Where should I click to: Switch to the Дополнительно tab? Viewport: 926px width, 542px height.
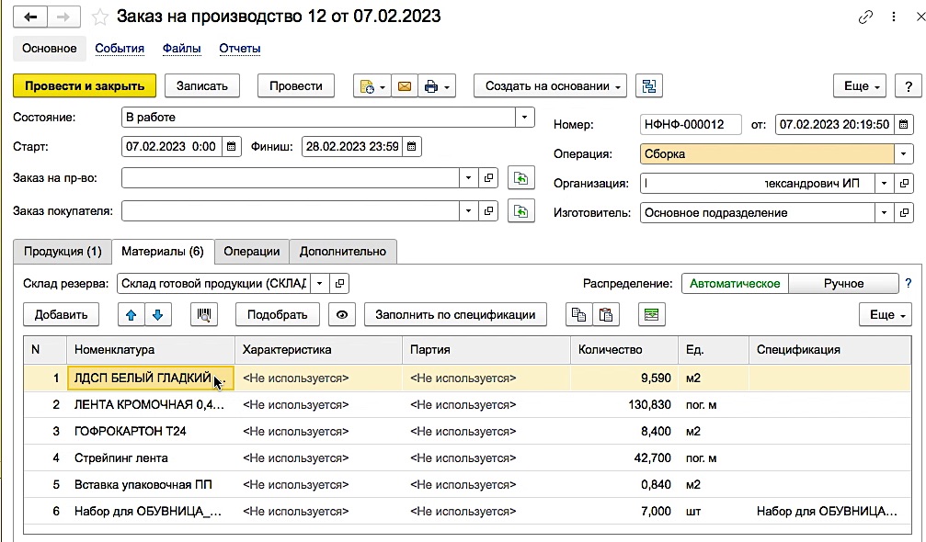pos(342,251)
